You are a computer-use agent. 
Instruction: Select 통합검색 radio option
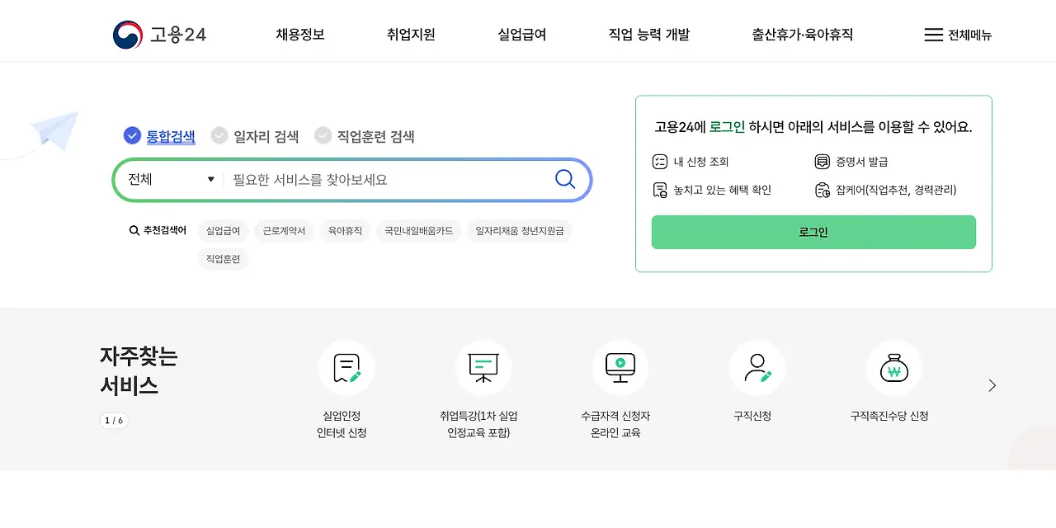[132, 135]
